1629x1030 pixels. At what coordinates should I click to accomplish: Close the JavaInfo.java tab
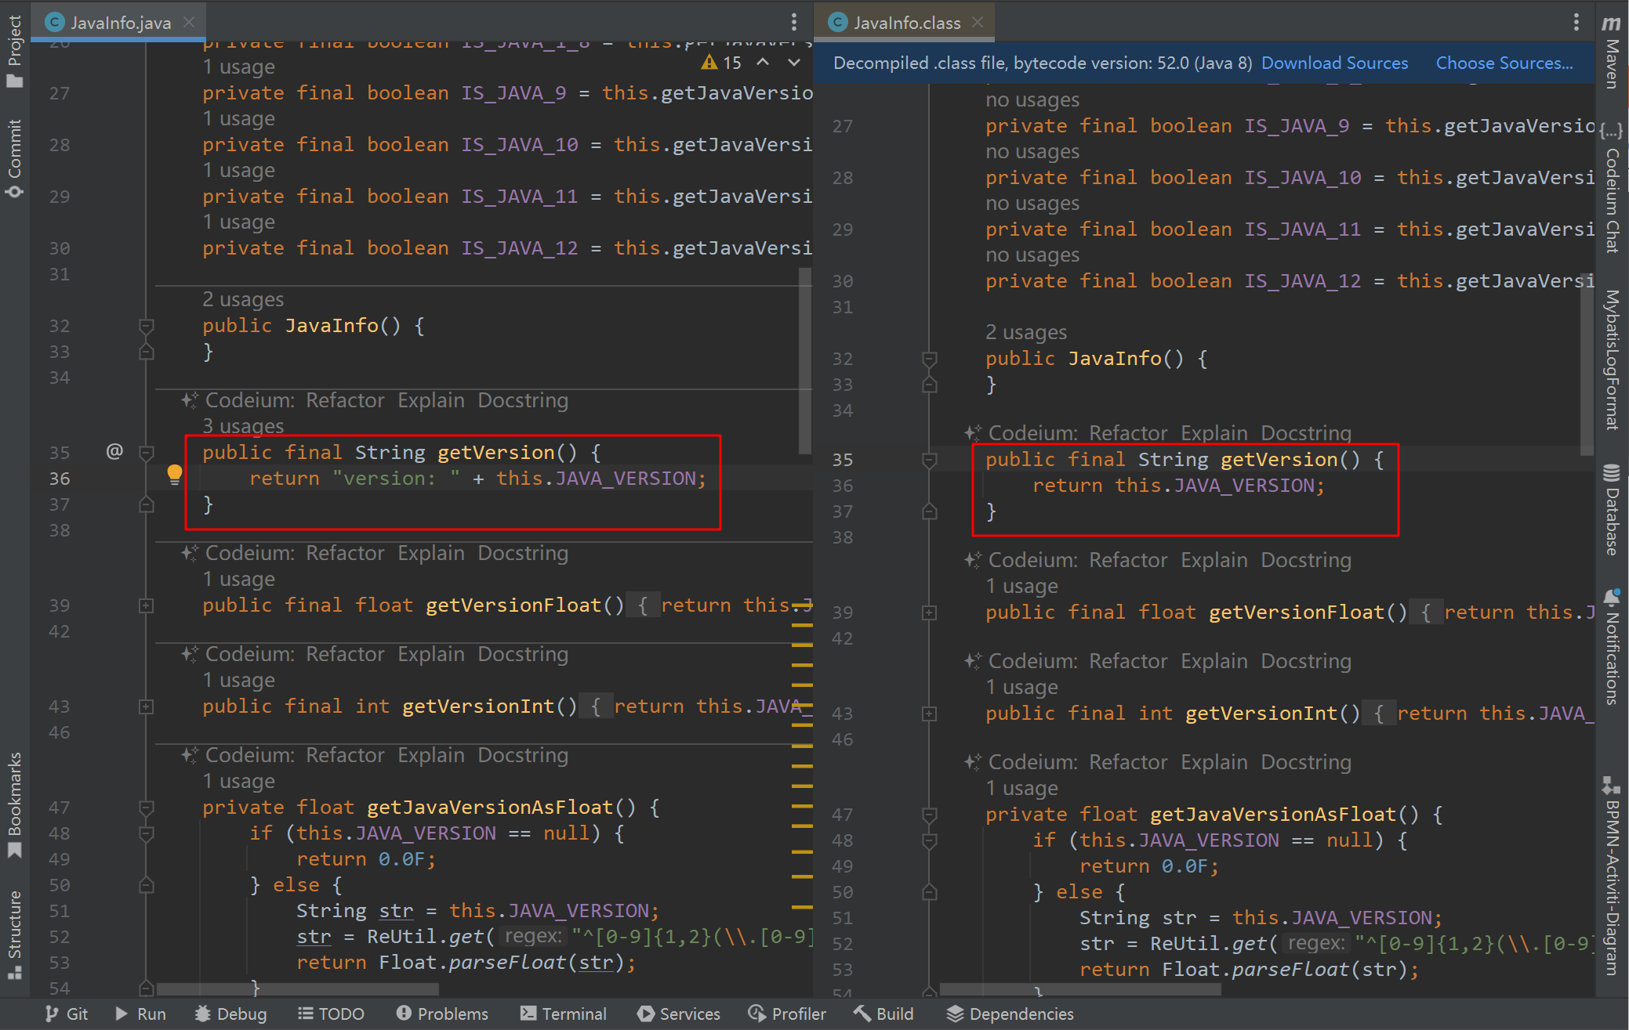[x=189, y=22]
